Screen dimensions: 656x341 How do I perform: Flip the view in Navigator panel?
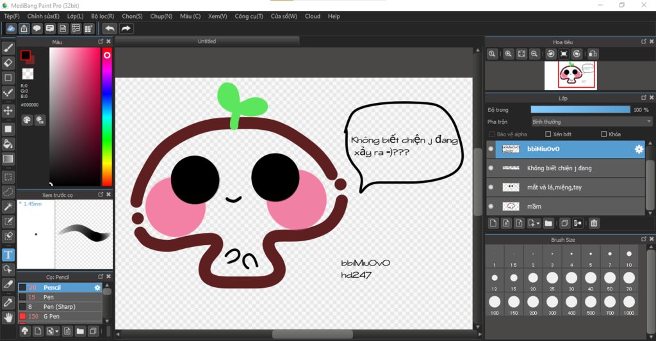[x=593, y=54]
